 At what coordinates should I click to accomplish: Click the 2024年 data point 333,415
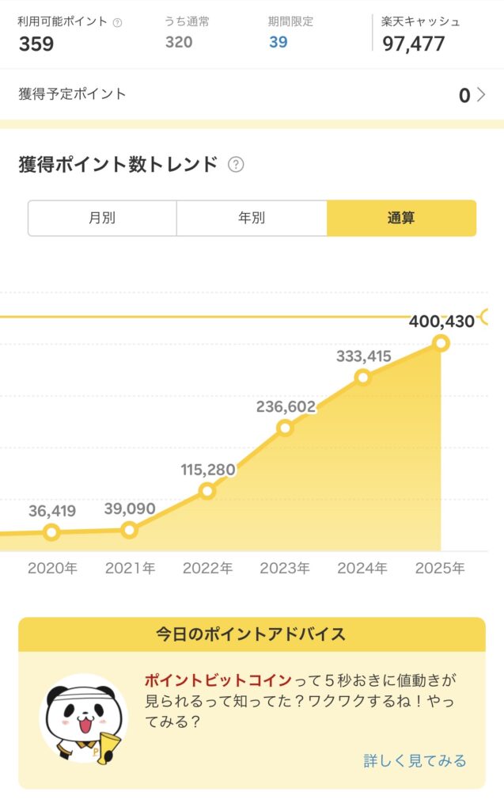pos(362,377)
